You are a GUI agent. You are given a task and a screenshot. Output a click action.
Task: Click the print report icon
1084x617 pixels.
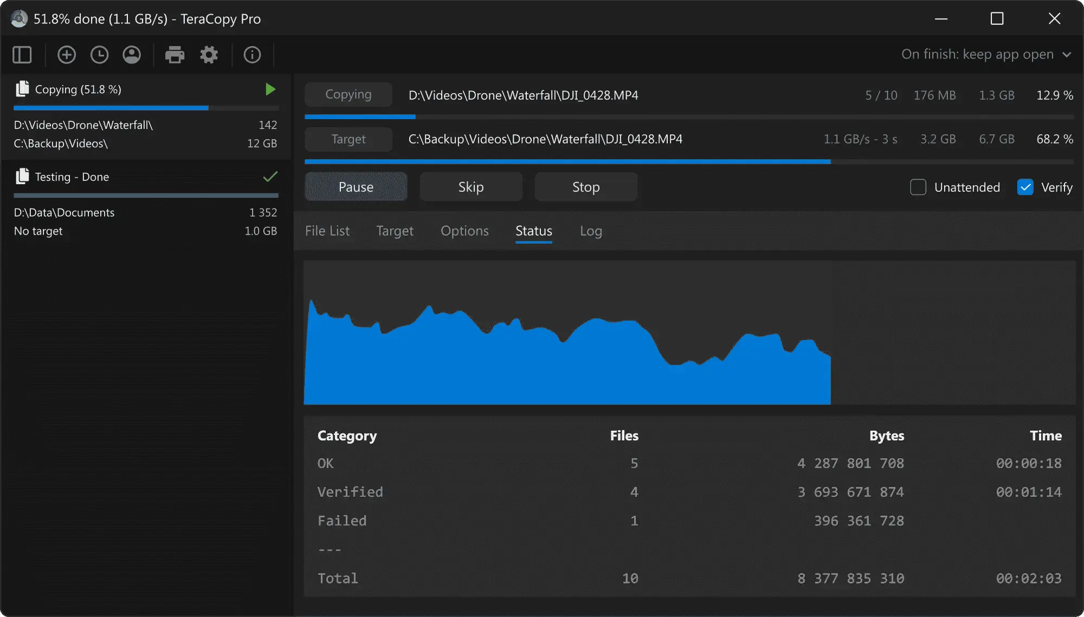click(175, 55)
